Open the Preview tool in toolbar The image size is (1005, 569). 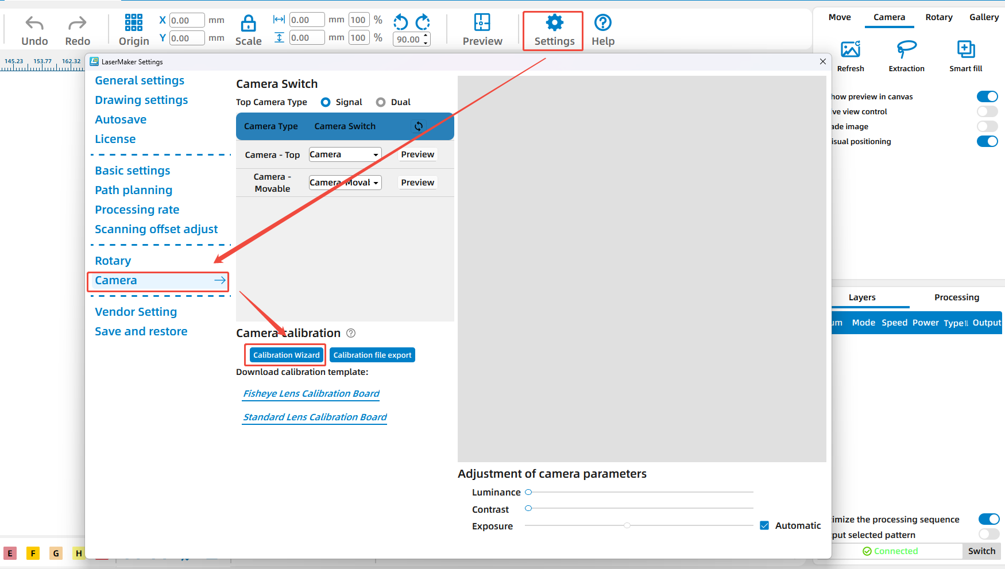point(482,24)
